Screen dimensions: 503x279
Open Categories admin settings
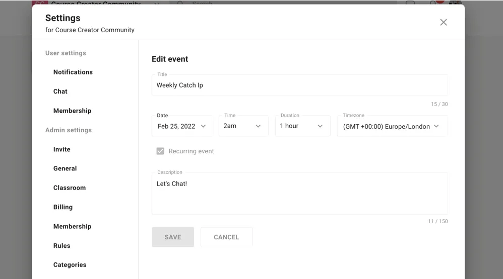point(70,265)
